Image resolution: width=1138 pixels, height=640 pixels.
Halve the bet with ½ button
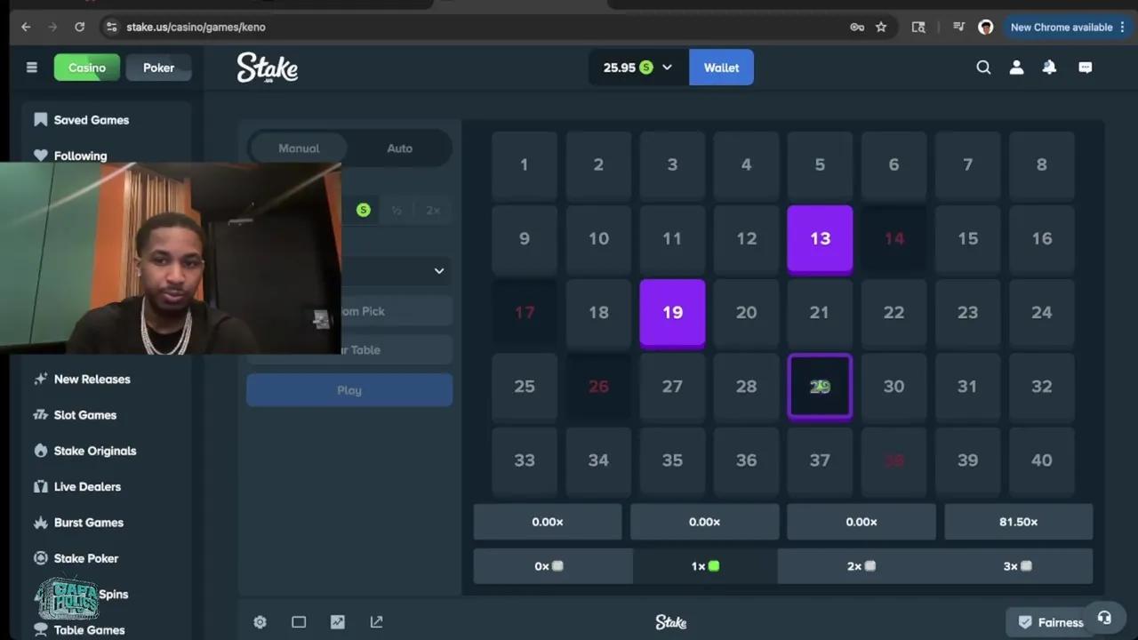click(x=397, y=211)
